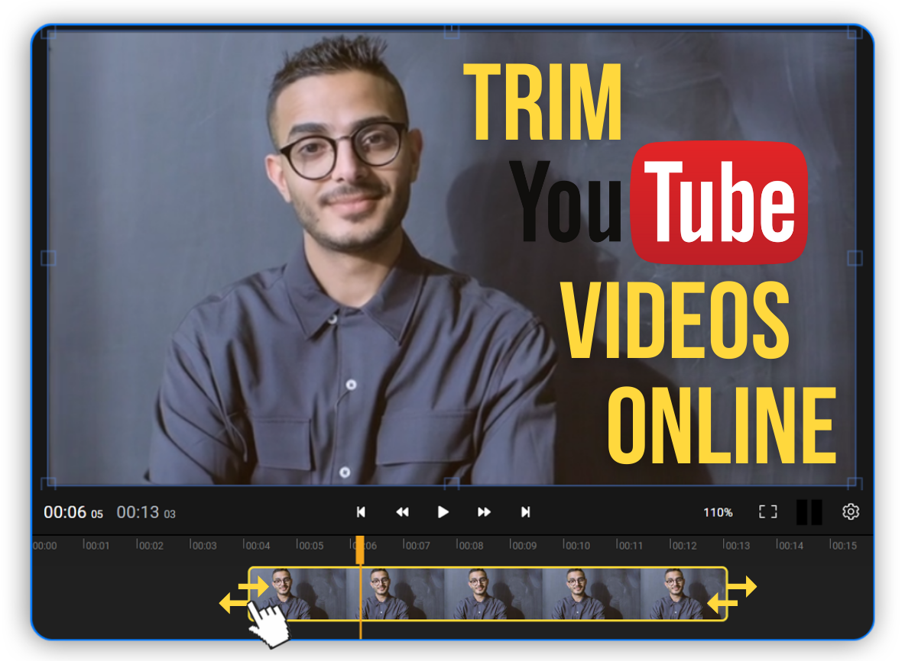
Task: Click the bottom-left corner handle of the canvas
Action: [48, 483]
